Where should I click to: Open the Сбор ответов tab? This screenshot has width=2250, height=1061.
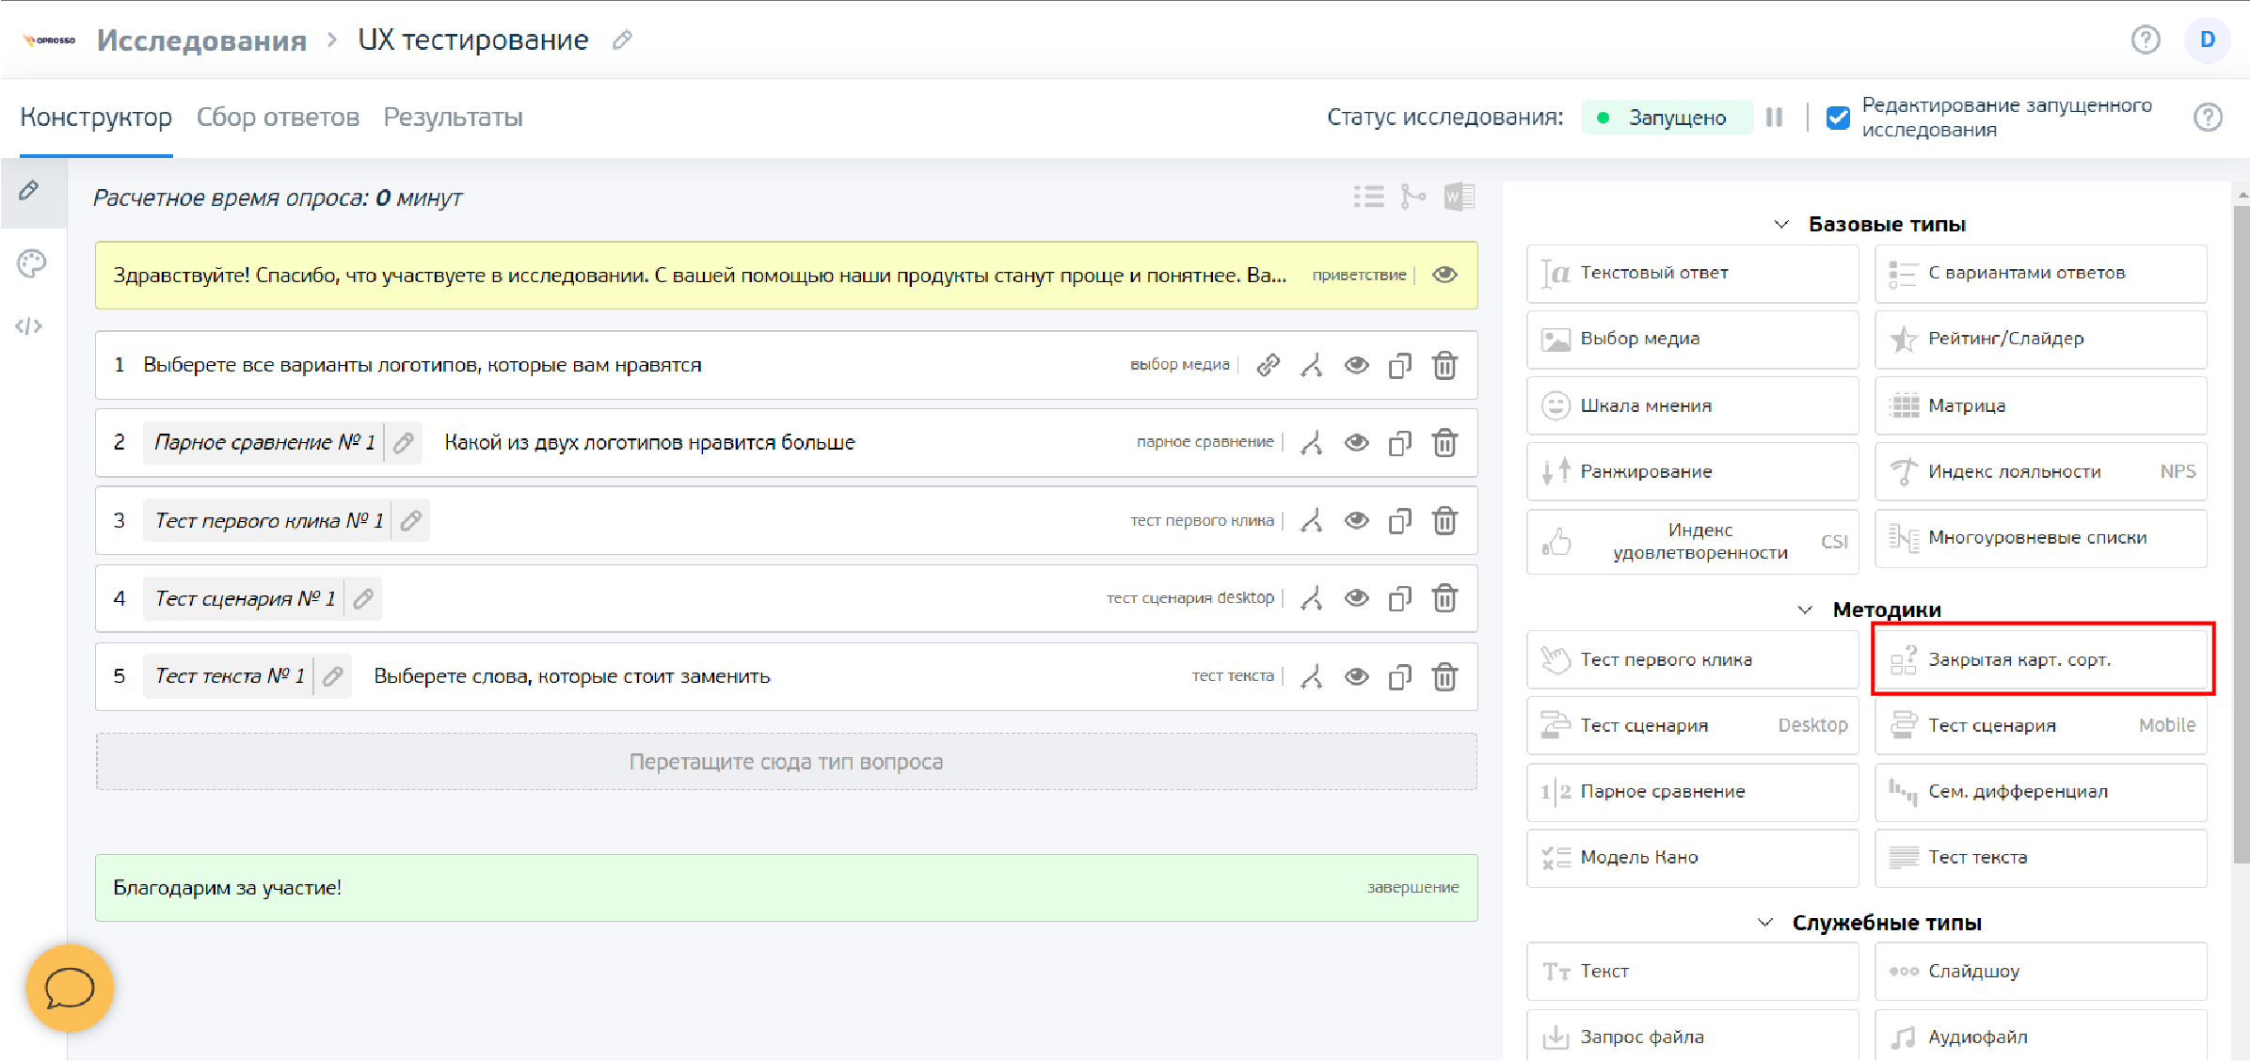tap(278, 118)
